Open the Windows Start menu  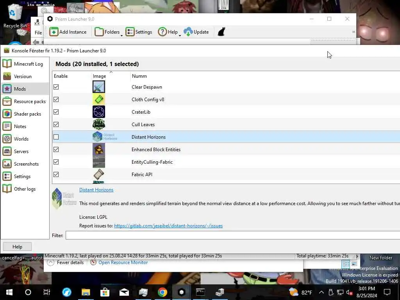click(9, 292)
